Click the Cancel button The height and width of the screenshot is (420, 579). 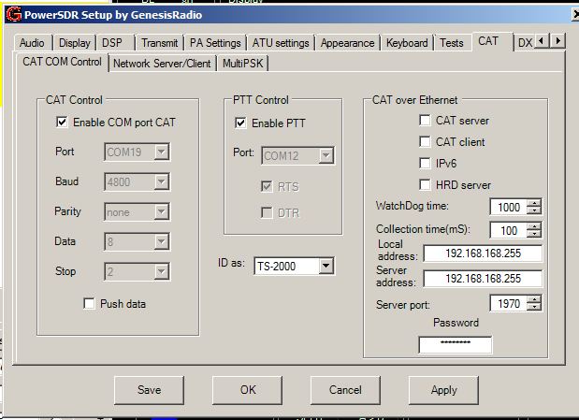(346, 390)
